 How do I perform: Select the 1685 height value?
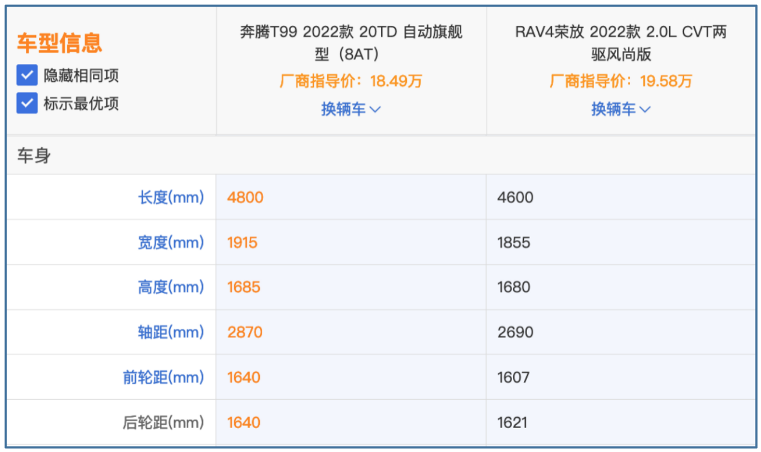(244, 287)
